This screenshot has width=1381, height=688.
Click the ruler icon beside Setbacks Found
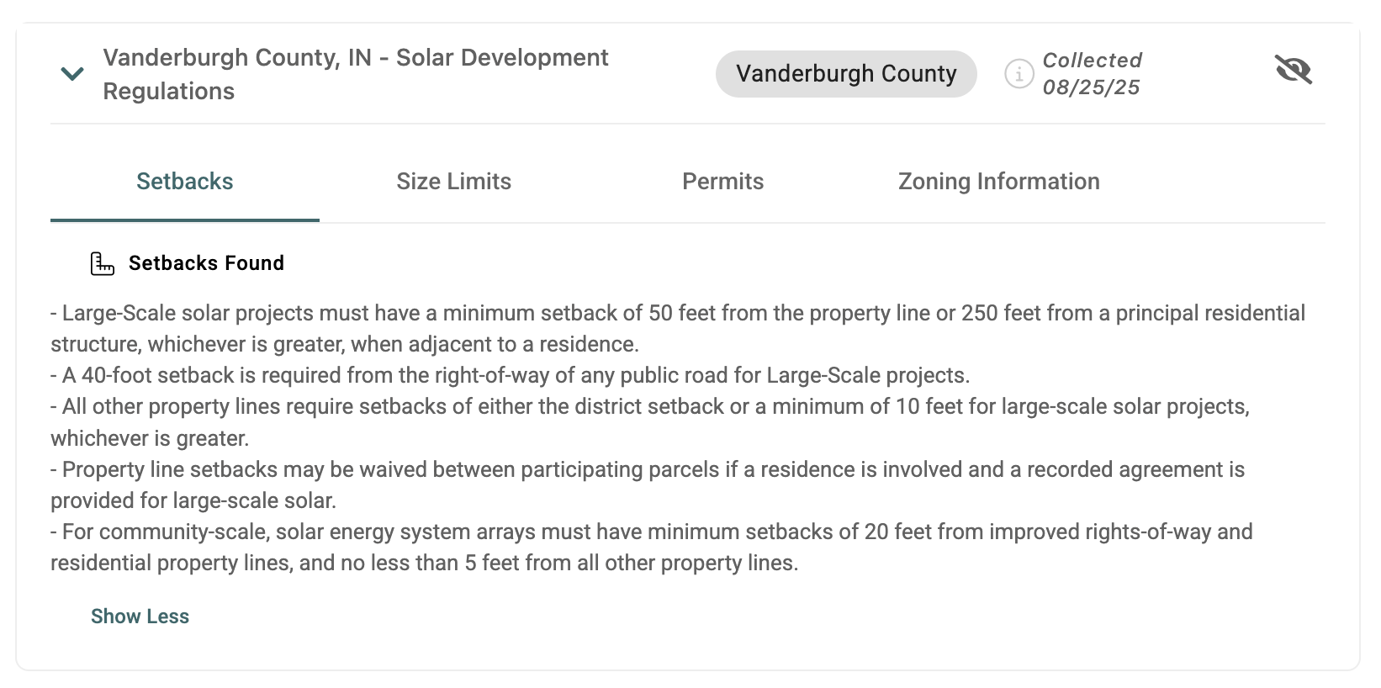(103, 263)
